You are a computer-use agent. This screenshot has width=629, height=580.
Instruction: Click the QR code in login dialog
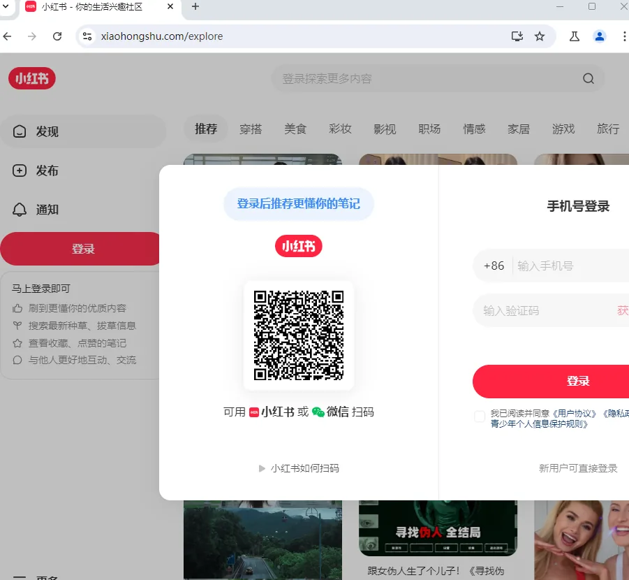(299, 335)
